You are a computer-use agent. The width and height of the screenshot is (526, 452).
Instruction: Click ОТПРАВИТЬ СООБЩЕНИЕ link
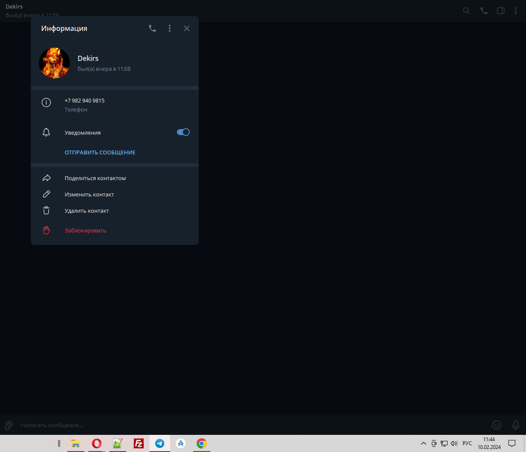(100, 152)
